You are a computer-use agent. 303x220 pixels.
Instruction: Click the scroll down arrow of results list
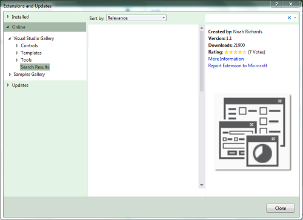pyautogui.click(x=201, y=185)
